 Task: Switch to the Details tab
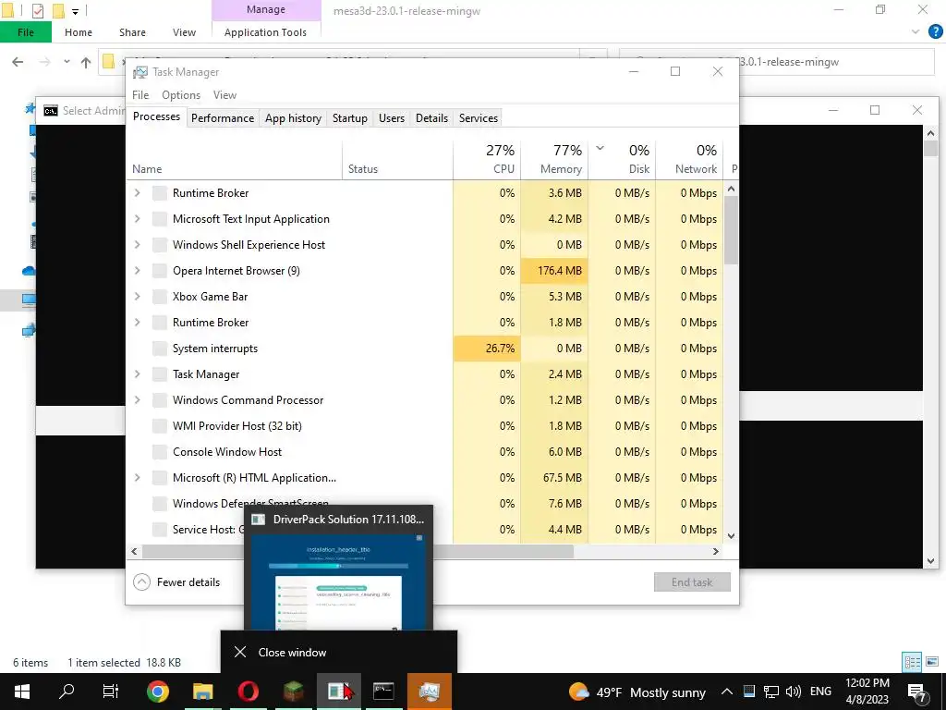432,117
